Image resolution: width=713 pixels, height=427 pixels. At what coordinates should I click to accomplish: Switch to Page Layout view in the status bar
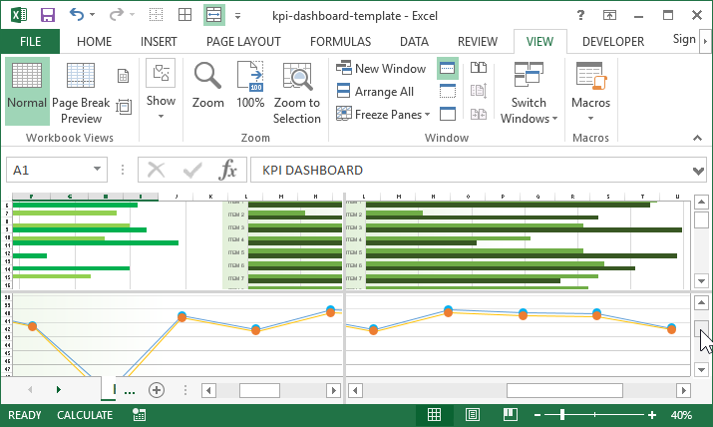pyautogui.click(x=472, y=415)
